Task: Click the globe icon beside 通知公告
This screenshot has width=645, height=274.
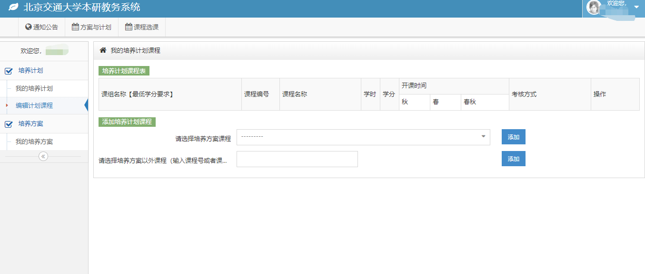Action: [x=28, y=27]
